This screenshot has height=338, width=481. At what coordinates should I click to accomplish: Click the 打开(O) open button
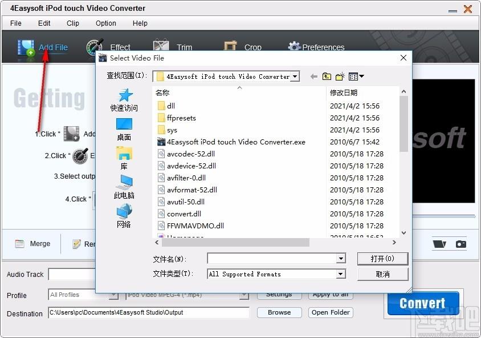pyautogui.click(x=382, y=259)
